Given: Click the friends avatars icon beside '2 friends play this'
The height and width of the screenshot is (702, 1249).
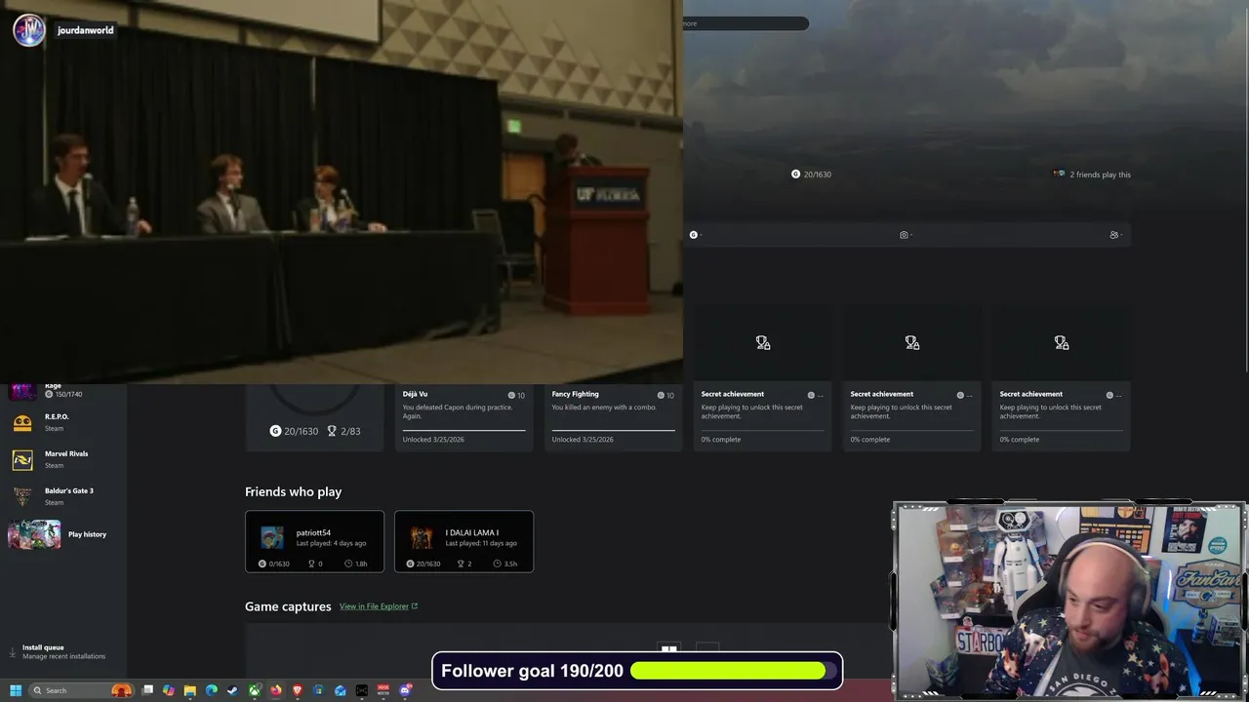Looking at the screenshot, I should [1060, 174].
